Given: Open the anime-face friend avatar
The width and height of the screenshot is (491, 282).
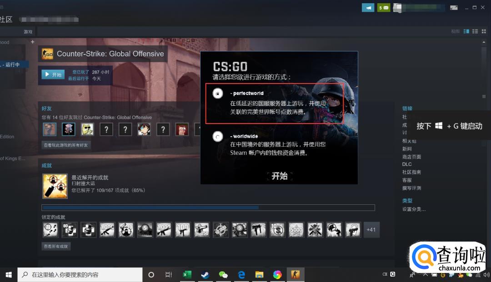Looking at the screenshot, I should coord(144,129).
